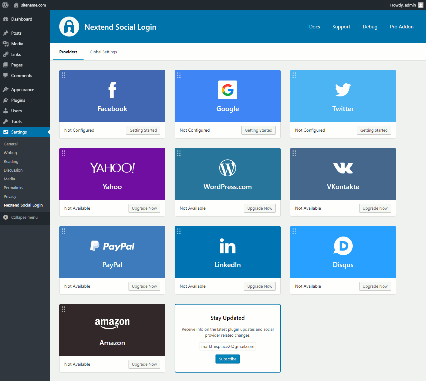Click the drag handle on Amazon card
The width and height of the screenshot is (426, 381).
tap(64, 309)
